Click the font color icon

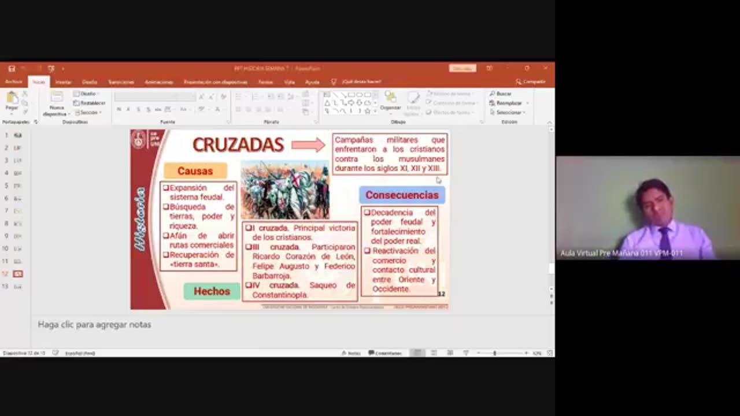click(x=219, y=109)
